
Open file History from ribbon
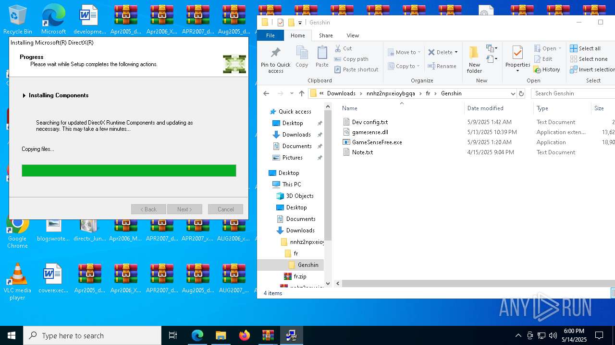[x=547, y=69]
